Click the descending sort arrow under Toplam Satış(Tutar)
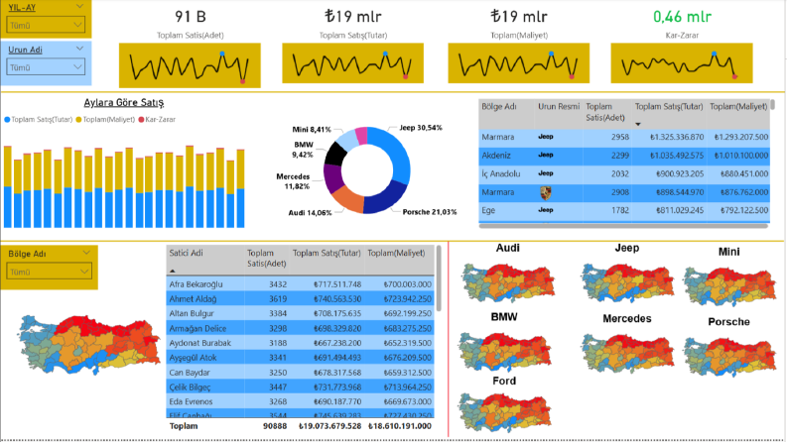Screen dimensions: 787x442 click(x=638, y=124)
